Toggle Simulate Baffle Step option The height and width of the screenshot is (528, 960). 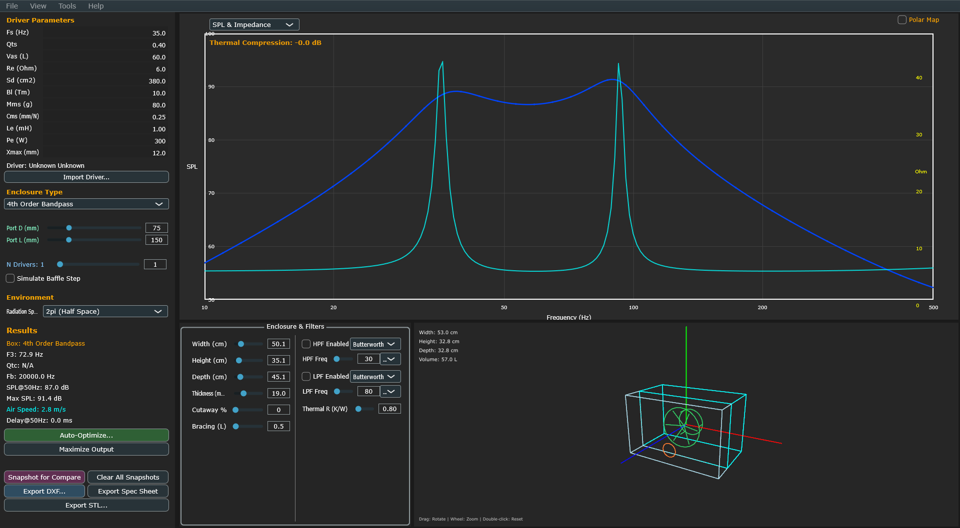click(x=10, y=278)
